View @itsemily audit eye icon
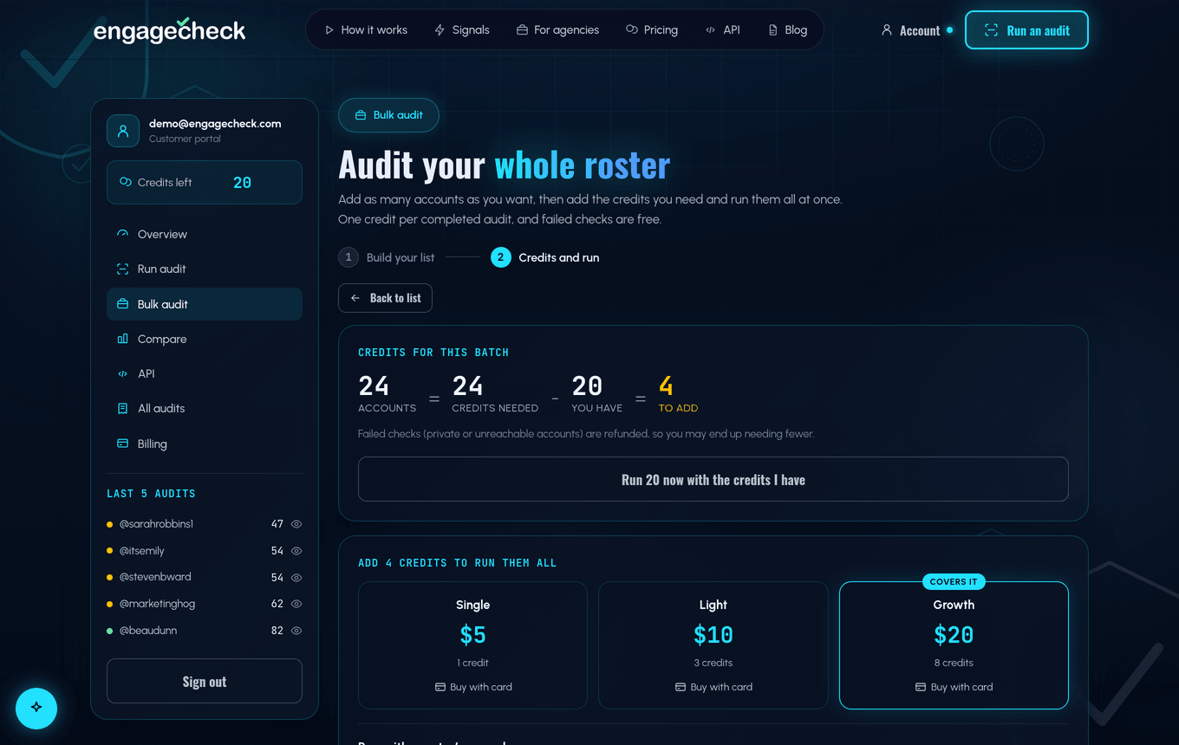1179x745 pixels. pos(296,551)
